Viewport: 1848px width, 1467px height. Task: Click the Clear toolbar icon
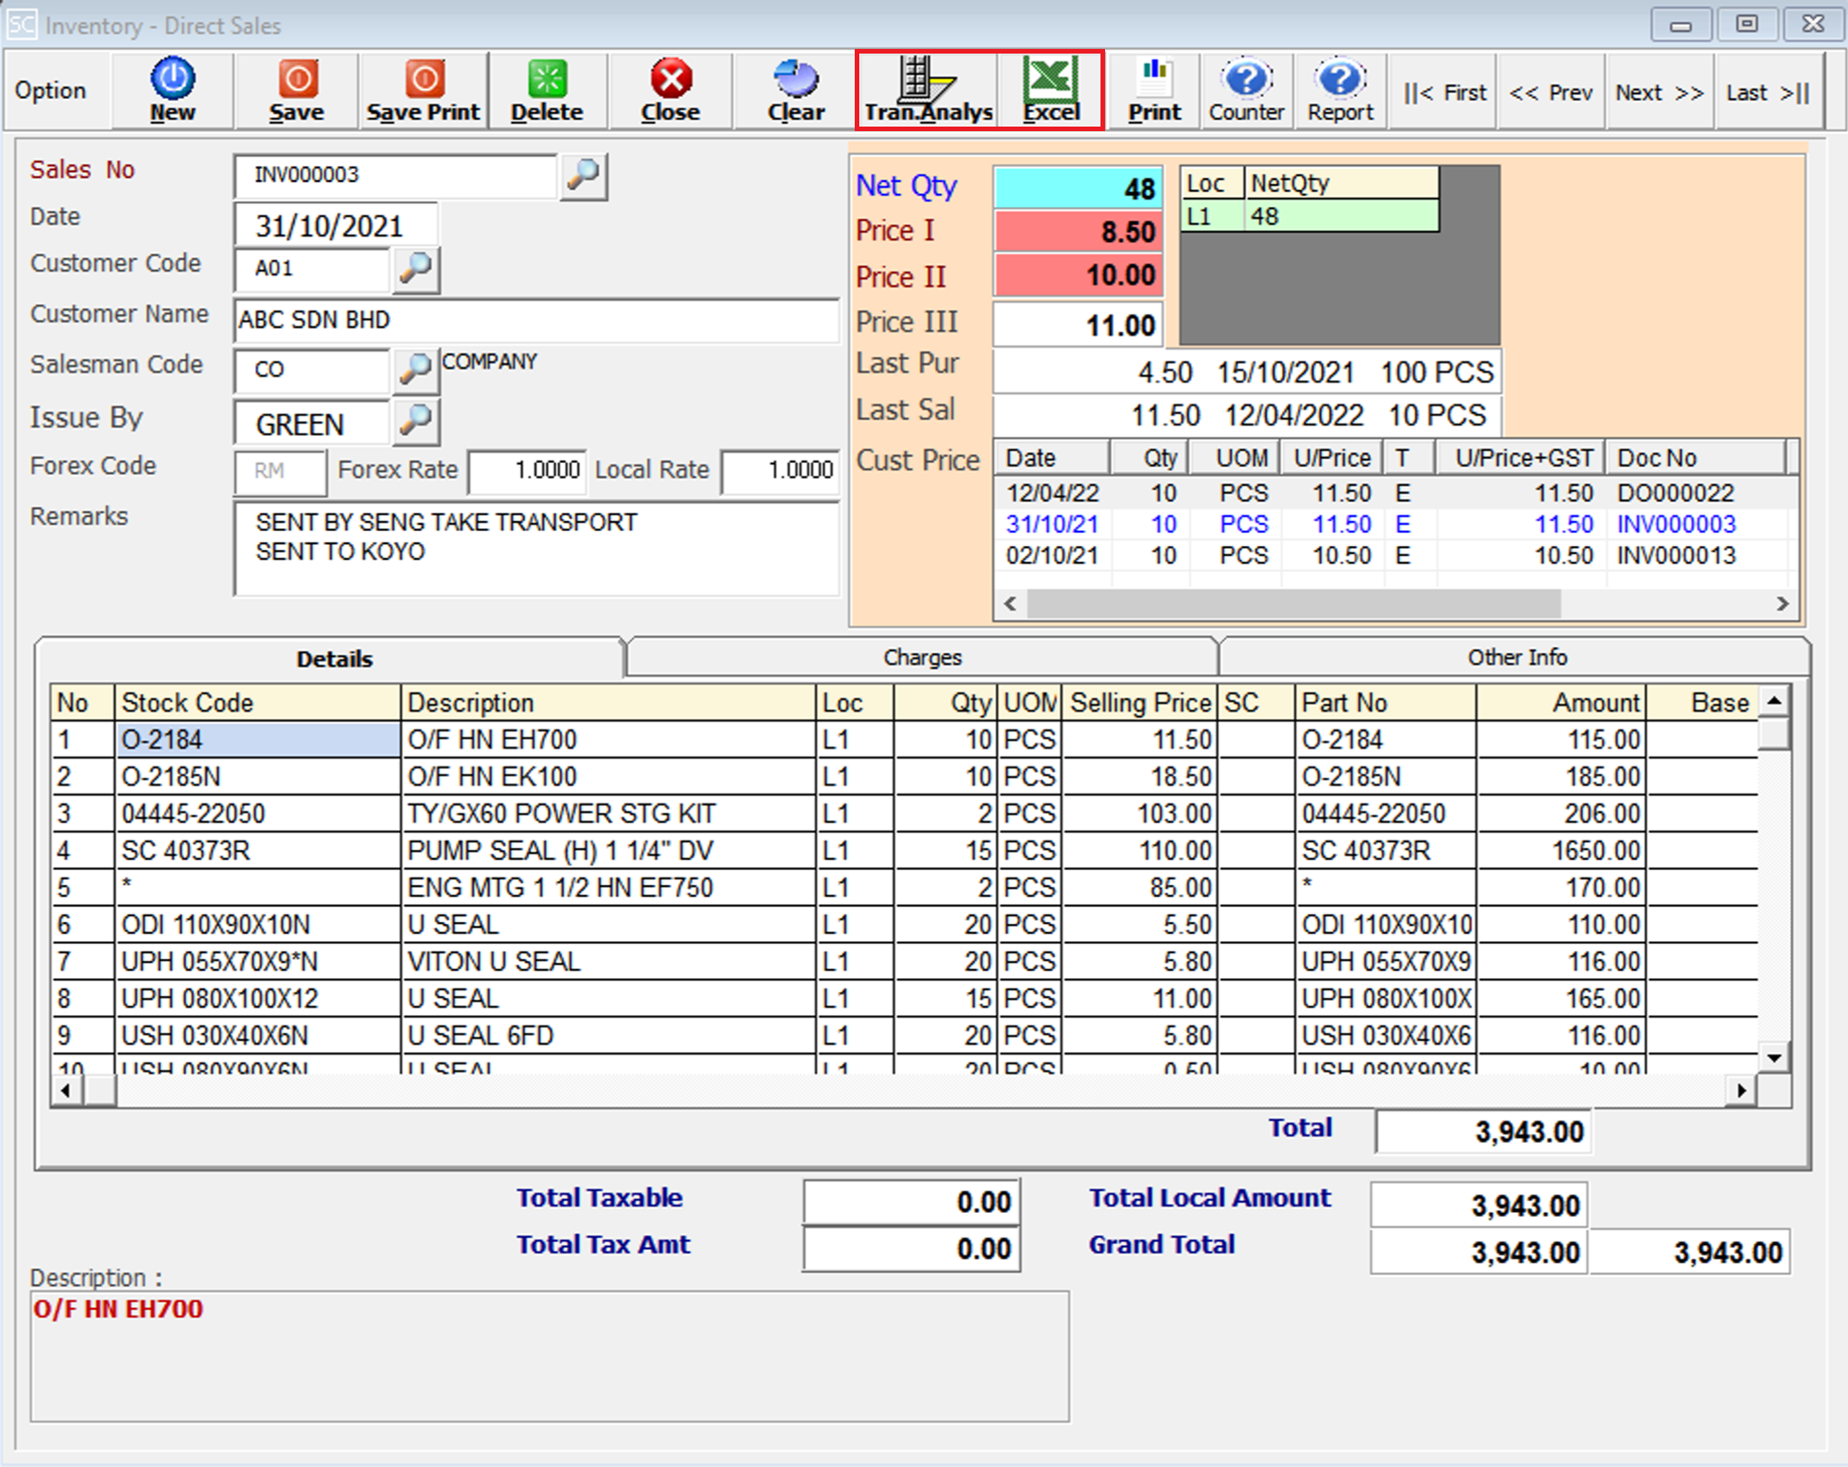796,90
